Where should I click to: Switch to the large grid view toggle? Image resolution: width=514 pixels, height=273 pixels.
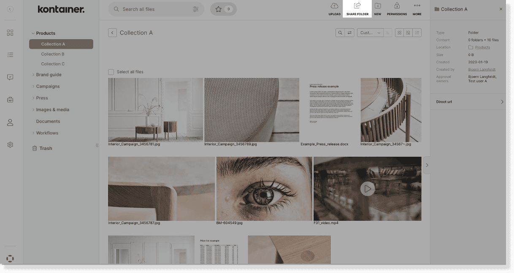[x=399, y=32]
